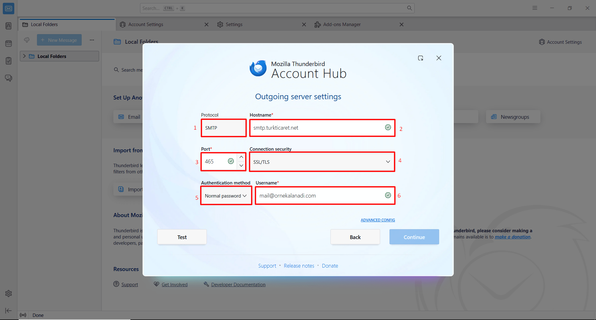Open the Calendar sidebar icon
The image size is (596, 320).
point(8,43)
